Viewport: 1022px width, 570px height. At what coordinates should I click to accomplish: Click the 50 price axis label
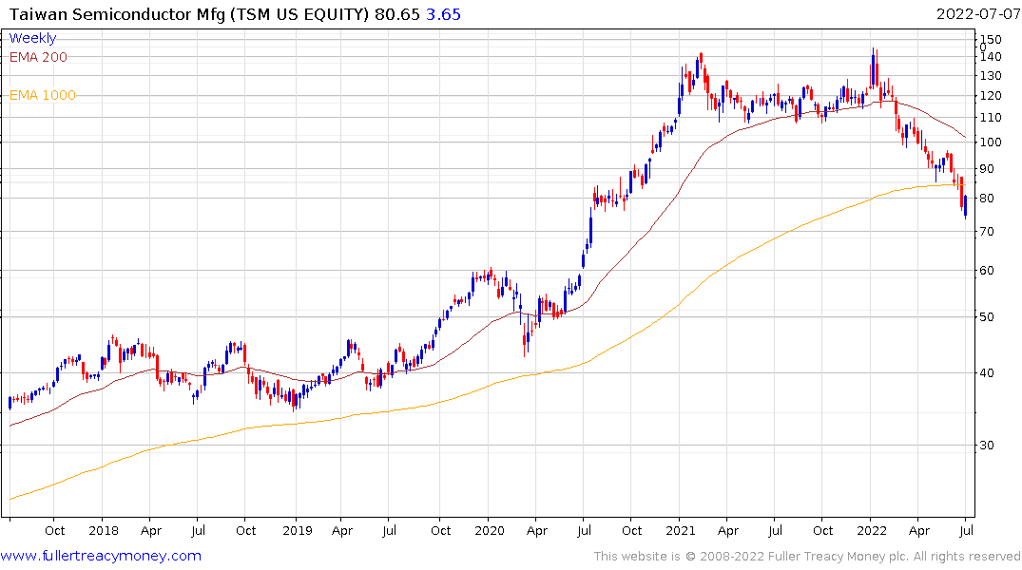[x=987, y=317]
